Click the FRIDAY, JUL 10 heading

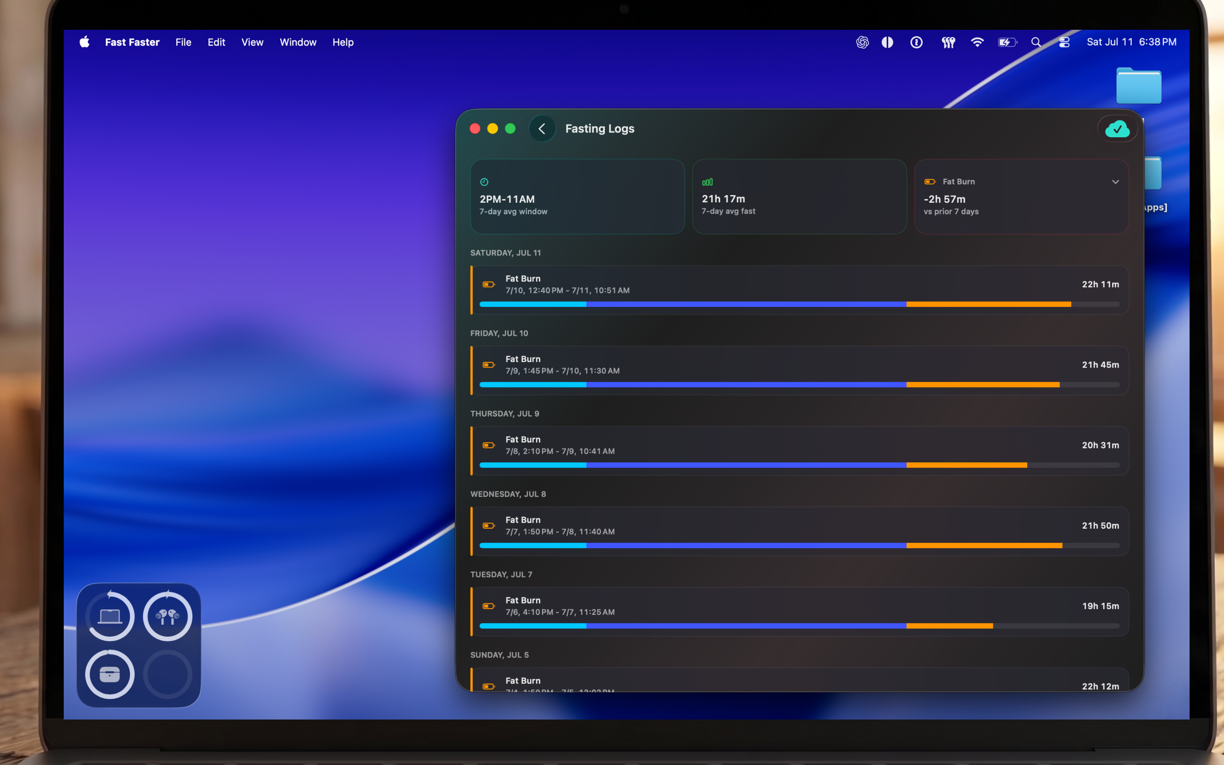point(499,333)
